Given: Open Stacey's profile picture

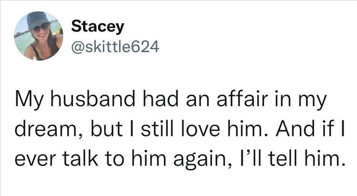Looking at the screenshot, I should (x=39, y=36).
